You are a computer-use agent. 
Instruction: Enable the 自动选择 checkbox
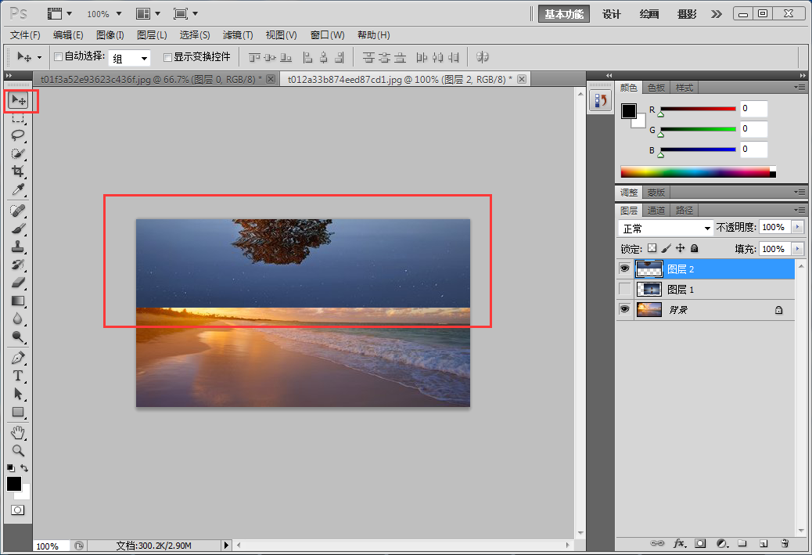(x=58, y=57)
